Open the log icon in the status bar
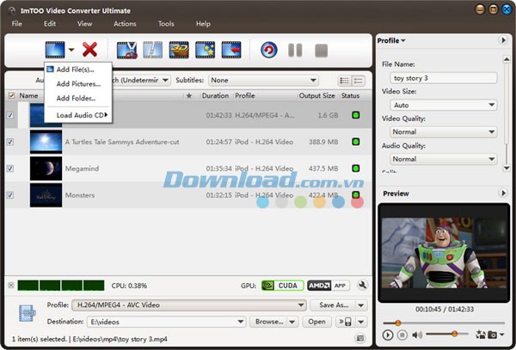Viewport: 516px width, 350px height. (x=360, y=338)
